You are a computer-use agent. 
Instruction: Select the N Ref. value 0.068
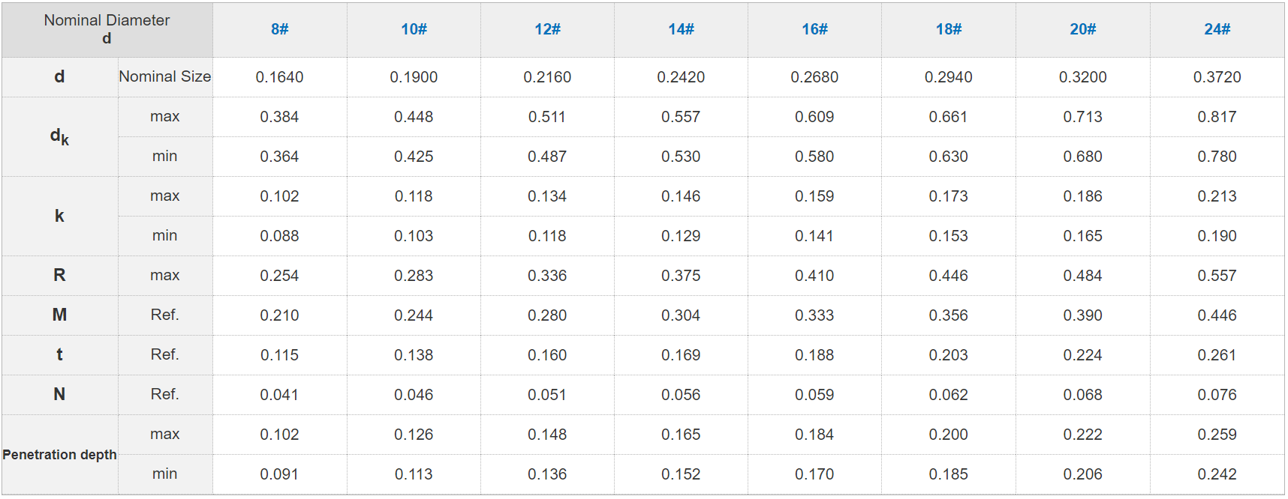click(x=1082, y=395)
